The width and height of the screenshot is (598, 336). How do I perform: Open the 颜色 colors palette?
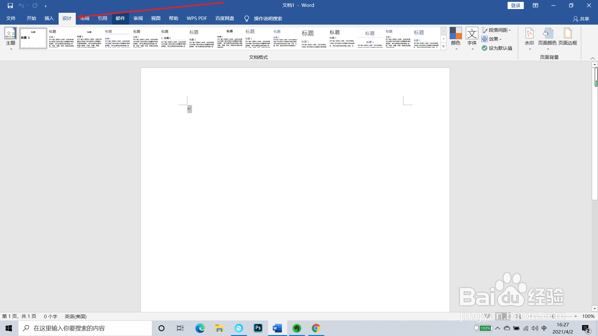click(456, 39)
